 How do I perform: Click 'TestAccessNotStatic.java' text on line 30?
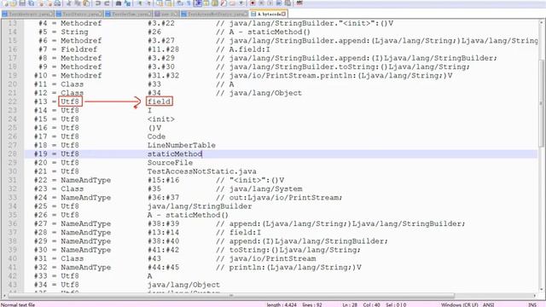(x=202, y=171)
